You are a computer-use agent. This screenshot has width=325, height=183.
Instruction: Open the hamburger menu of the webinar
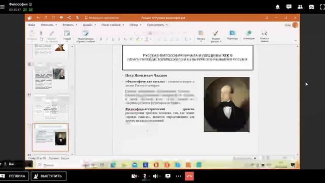coord(2,7)
